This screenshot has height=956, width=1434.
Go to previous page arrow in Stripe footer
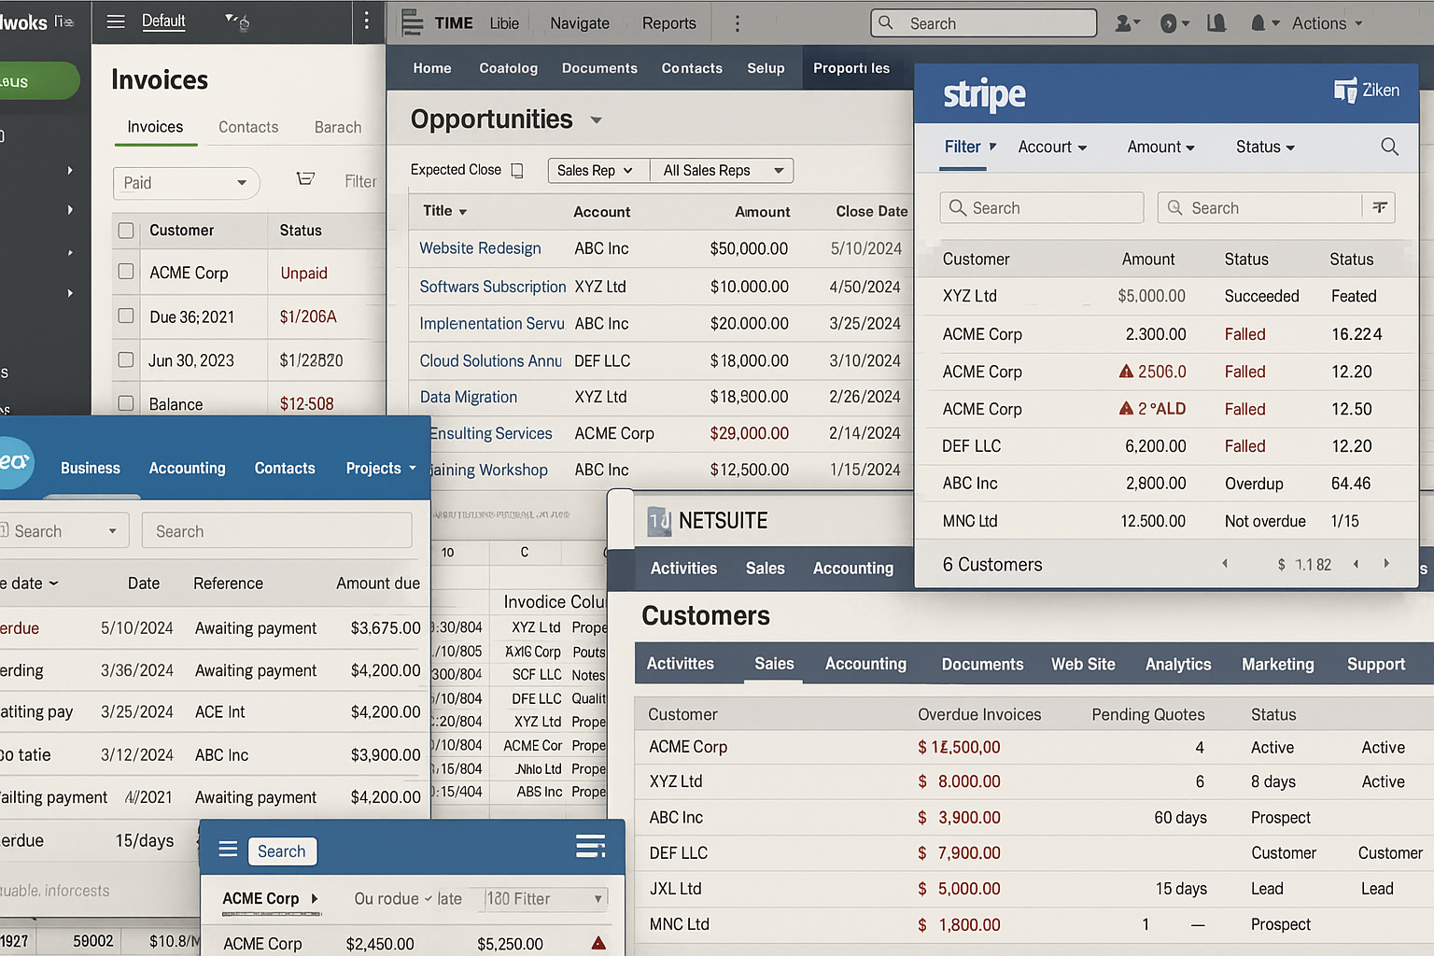coord(1356,564)
